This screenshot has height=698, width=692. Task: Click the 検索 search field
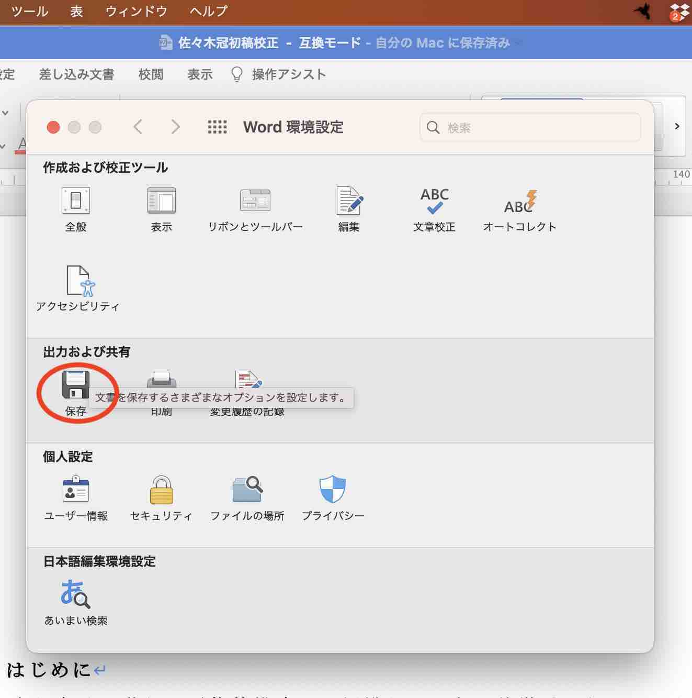click(x=530, y=127)
